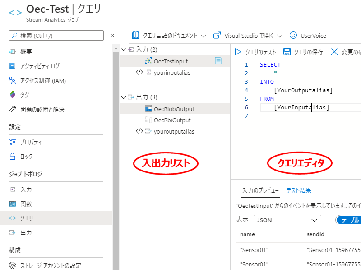Click the 検索 search input field

click(56, 36)
